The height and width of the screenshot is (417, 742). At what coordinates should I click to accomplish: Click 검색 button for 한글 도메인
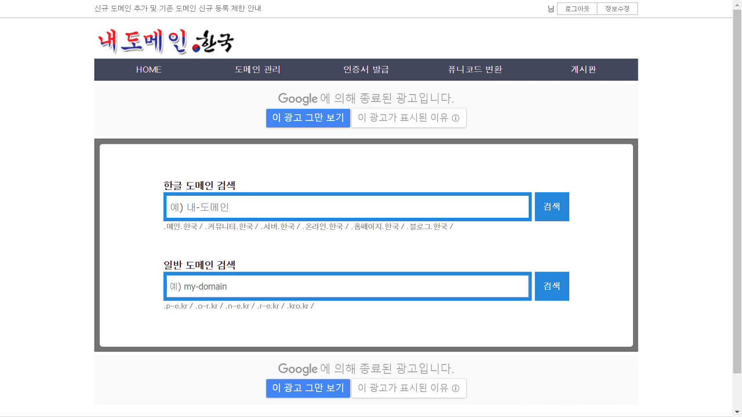click(x=552, y=207)
